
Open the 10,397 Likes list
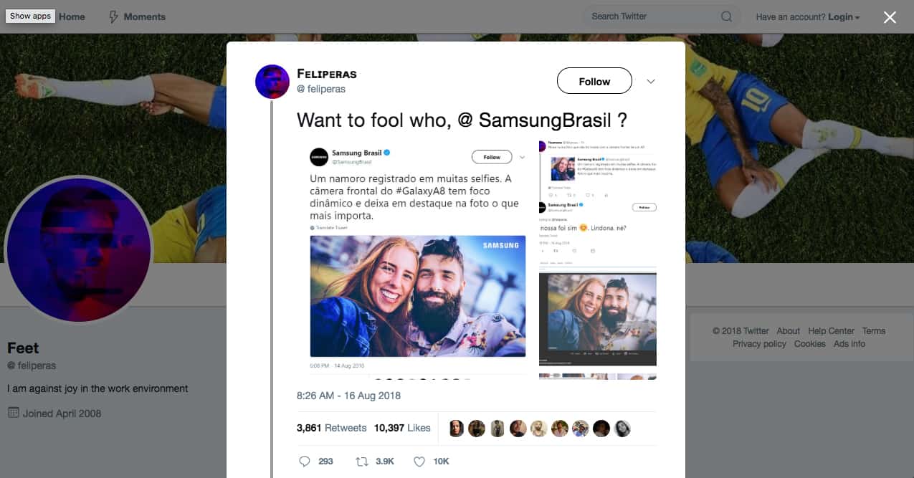(x=402, y=428)
